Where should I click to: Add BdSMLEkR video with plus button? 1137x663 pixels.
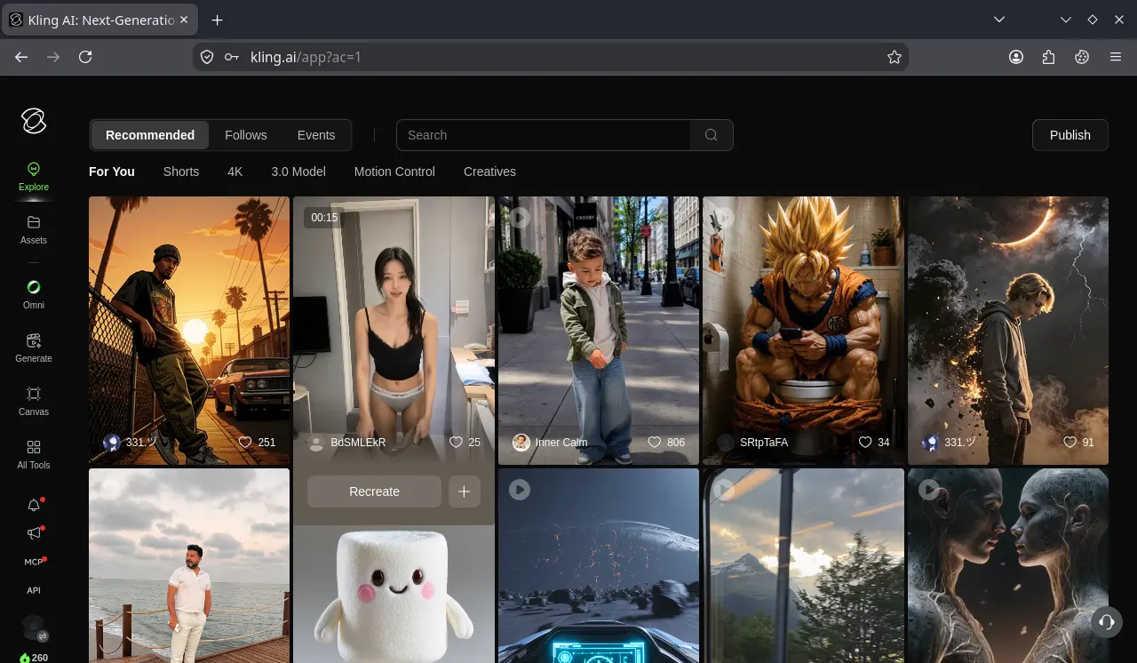point(464,491)
